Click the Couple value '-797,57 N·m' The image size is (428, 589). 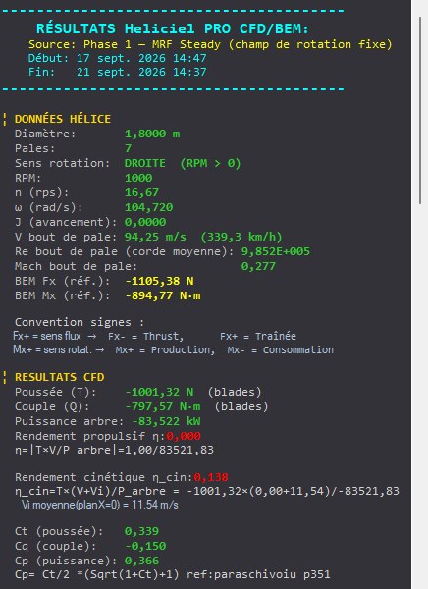click(163, 406)
